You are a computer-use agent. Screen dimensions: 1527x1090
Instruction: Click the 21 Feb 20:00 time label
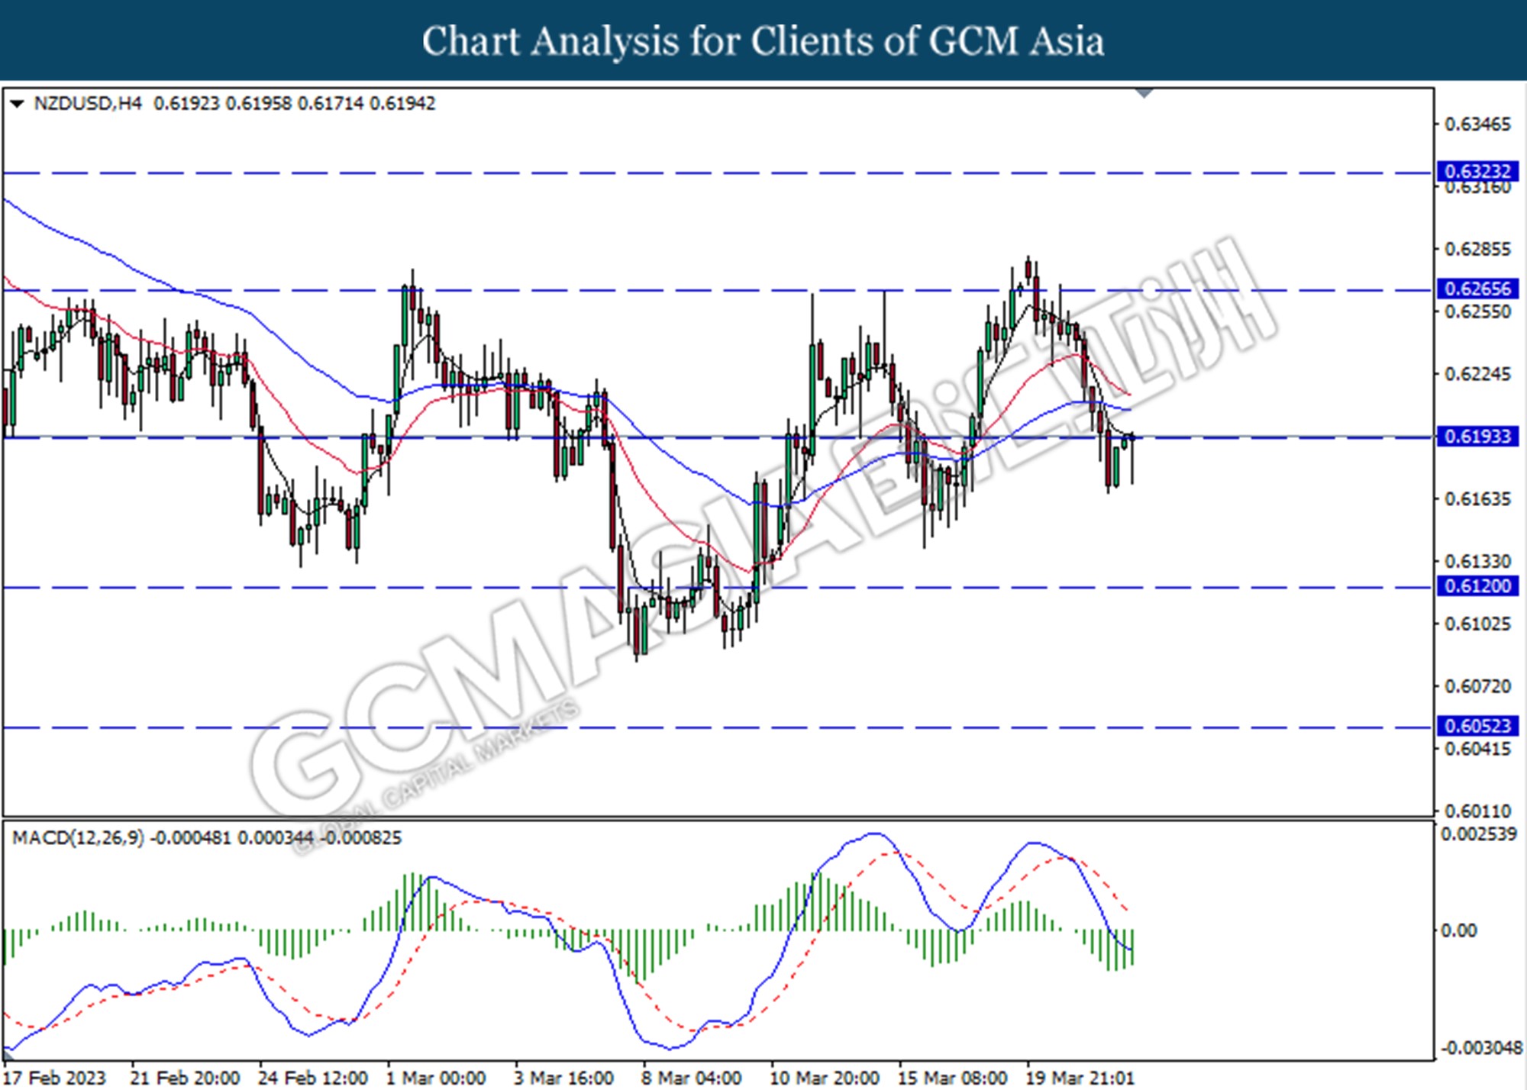point(186,1078)
